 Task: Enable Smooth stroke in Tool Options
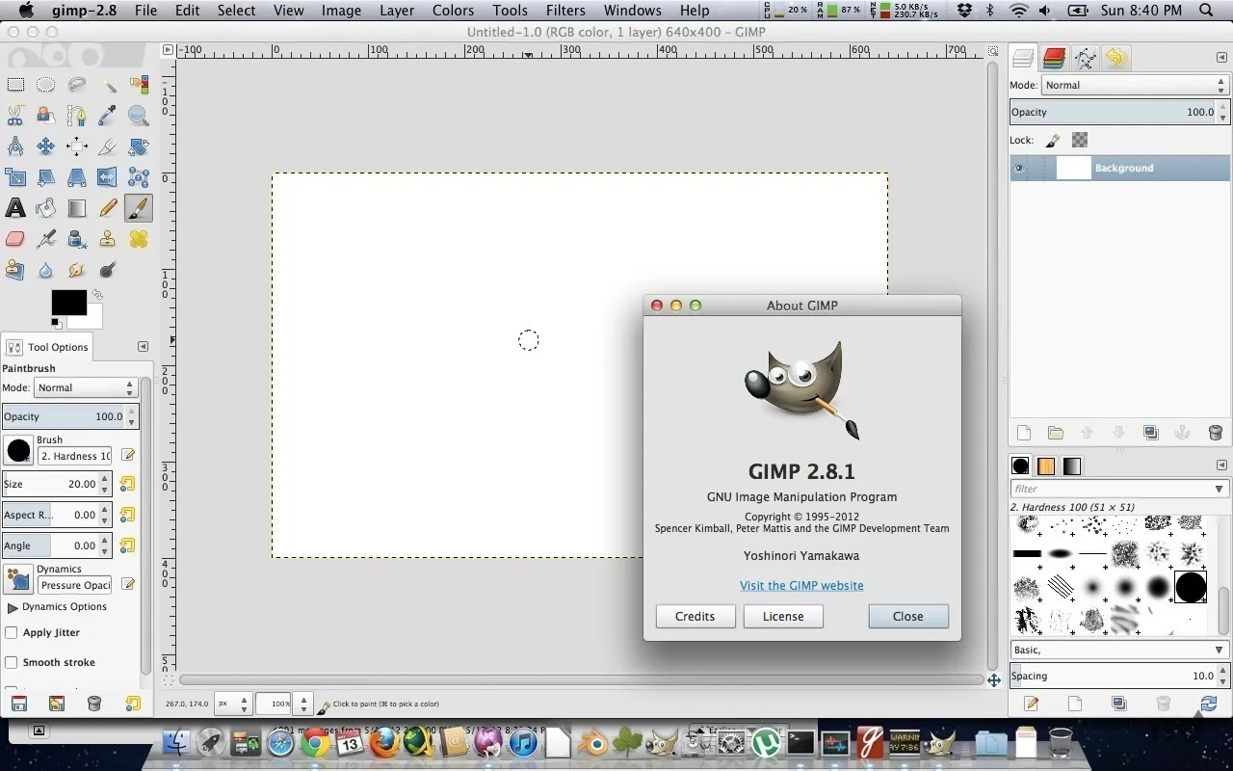click(13, 663)
